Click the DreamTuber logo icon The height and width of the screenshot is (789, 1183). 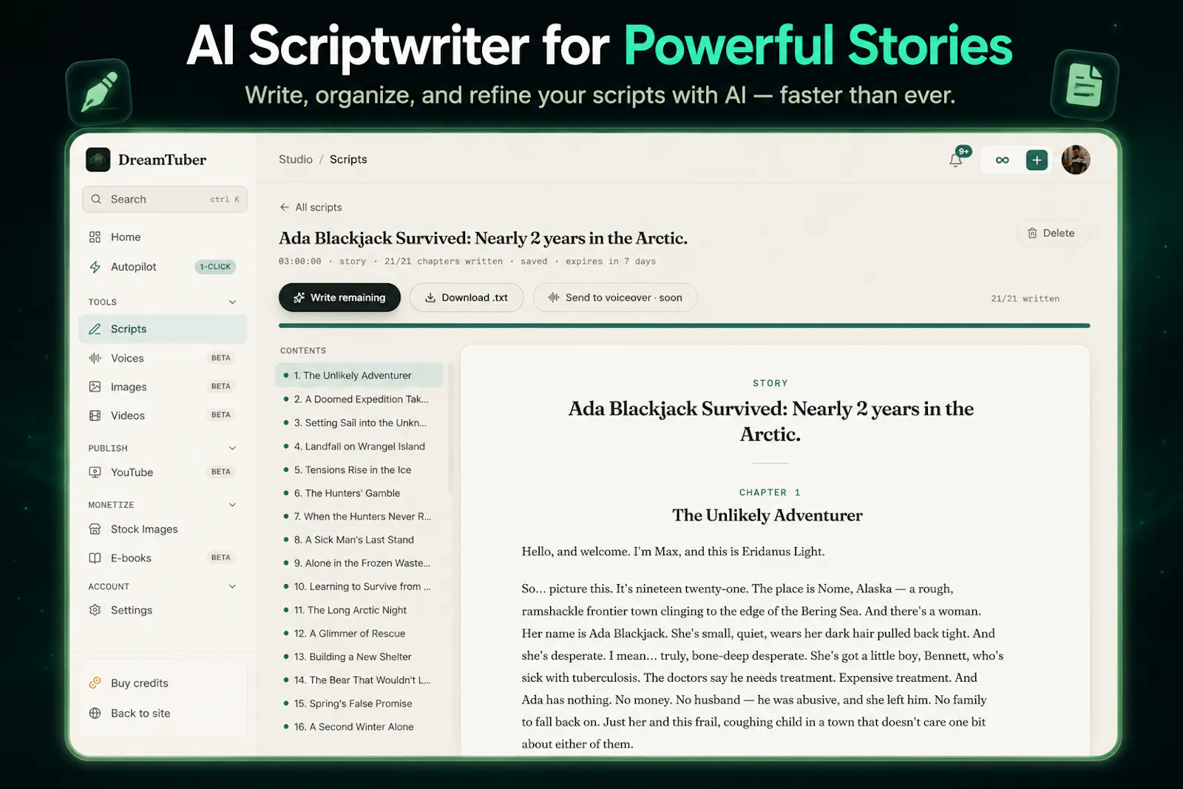tap(98, 160)
